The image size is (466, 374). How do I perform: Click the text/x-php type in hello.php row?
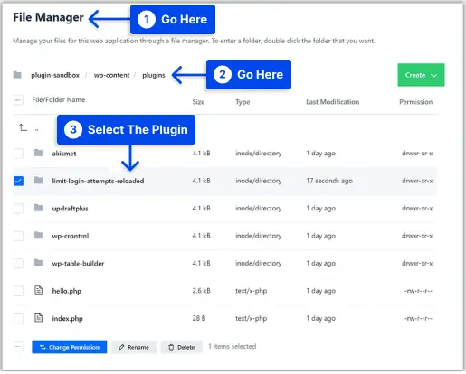pyautogui.click(x=251, y=291)
